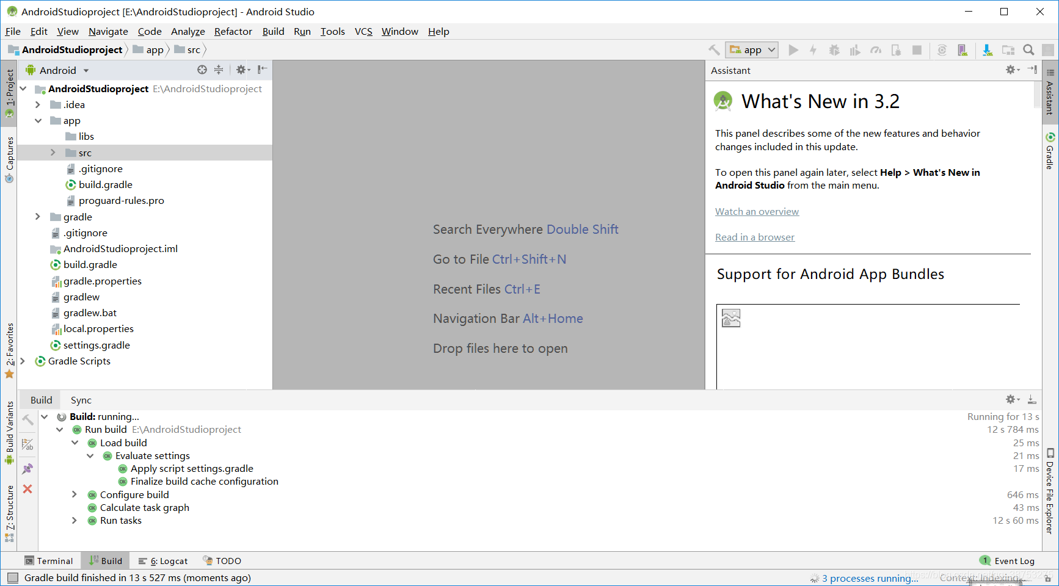Toggle the Captures side tab
This screenshot has width=1059, height=586.
(9, 160)
